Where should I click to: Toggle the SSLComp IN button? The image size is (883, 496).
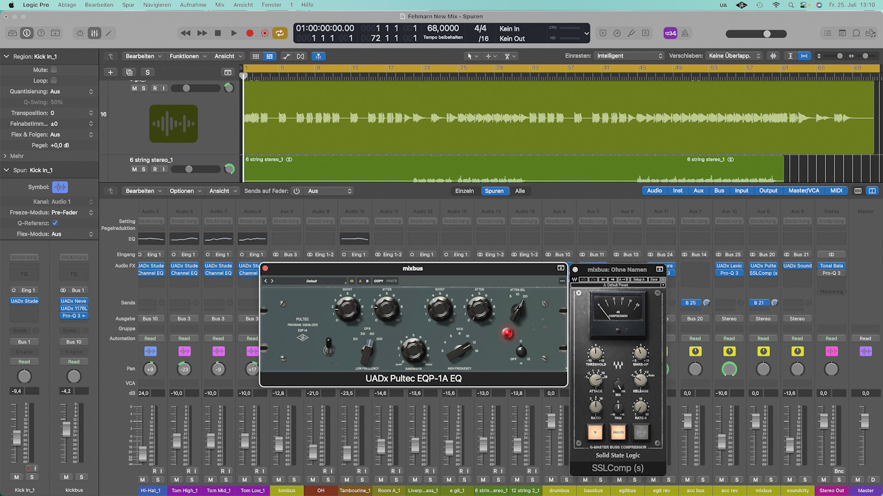(x=595, y=433)
